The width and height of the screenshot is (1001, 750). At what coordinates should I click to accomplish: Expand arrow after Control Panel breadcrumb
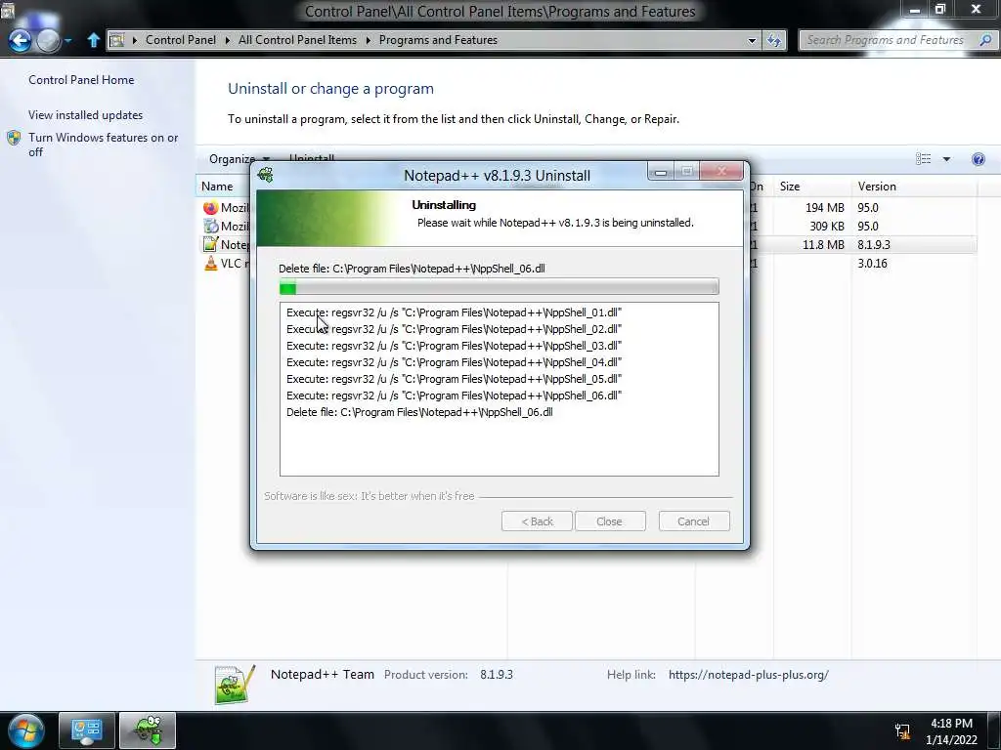click(x=227, y=40)
